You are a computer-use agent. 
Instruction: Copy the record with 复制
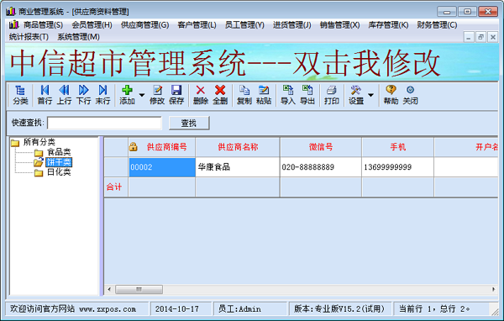point(244,95)
